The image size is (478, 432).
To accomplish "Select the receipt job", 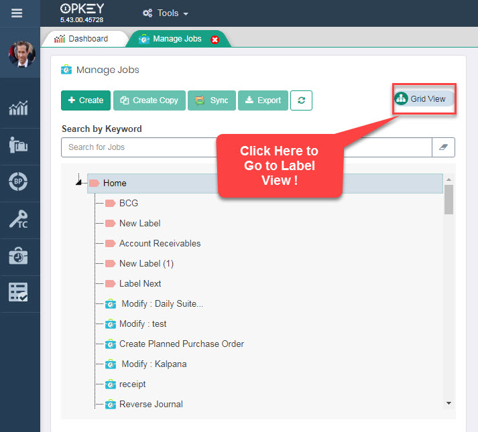I will [132, 384].
